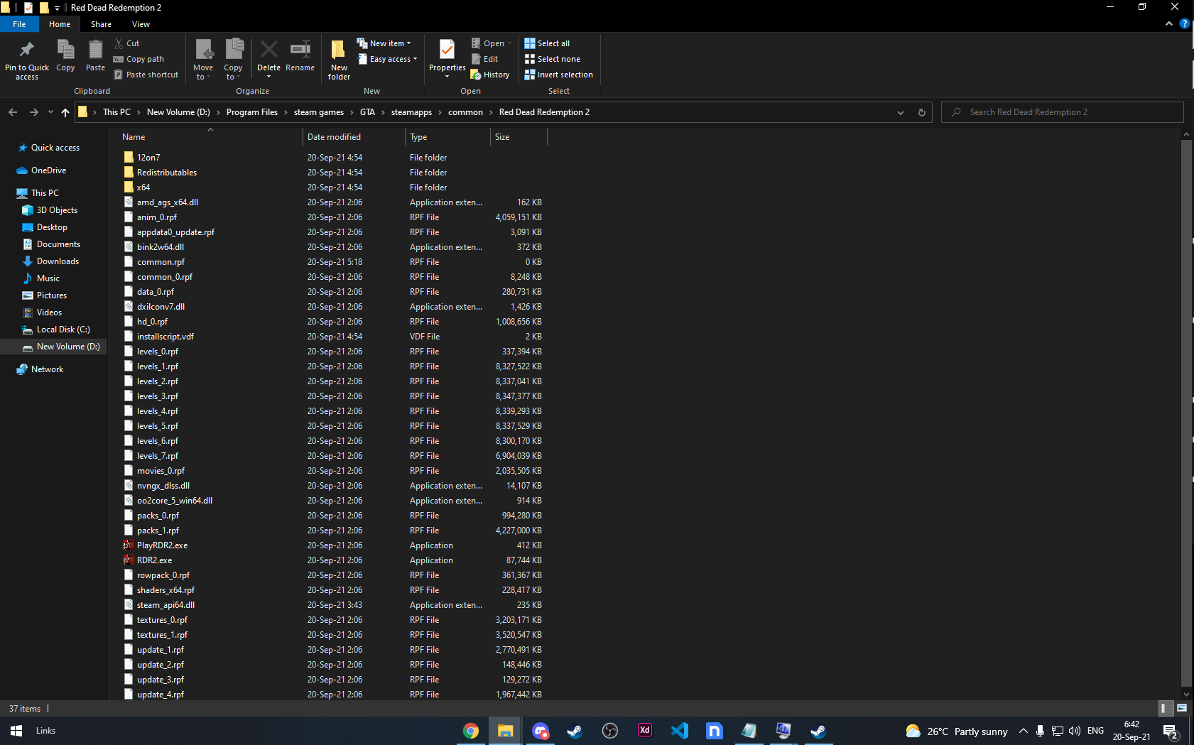This screenshot has width=1194, height=745.
Task: Click the Delete icon in the ribbon
Action: [x=268, y=50]
